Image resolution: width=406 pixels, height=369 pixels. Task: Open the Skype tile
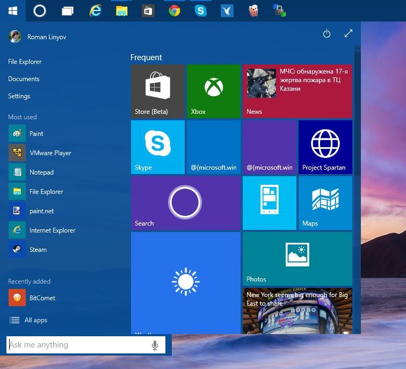(x=158, y=147)
